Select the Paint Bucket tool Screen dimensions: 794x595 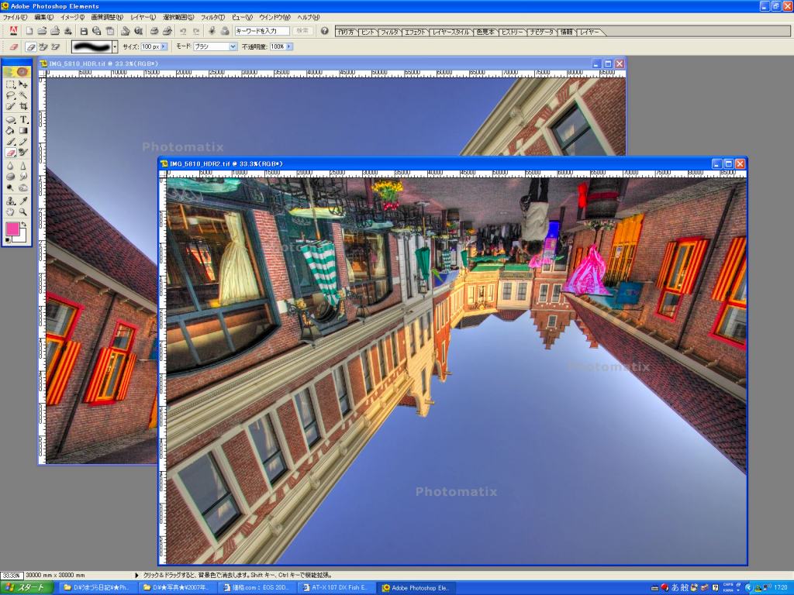pos(10,130)
